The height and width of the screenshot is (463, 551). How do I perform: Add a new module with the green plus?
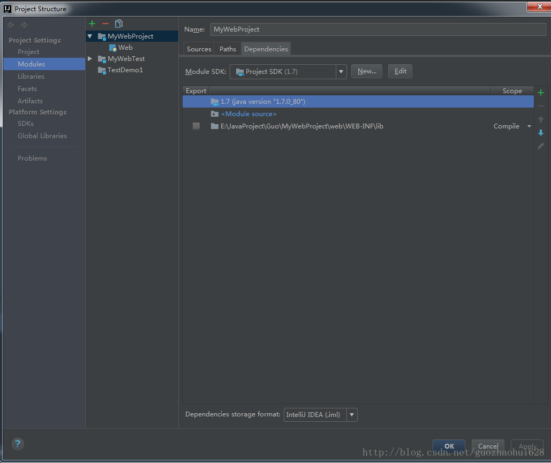coord(92,24)
